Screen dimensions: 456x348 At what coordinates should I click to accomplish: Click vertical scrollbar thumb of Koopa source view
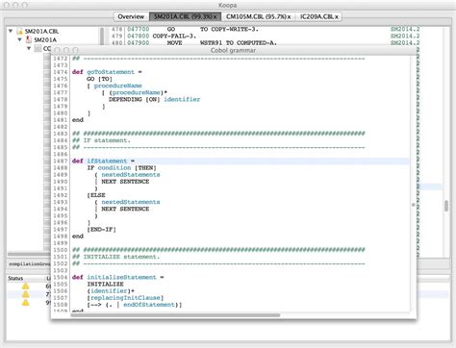(x=446, y=206)
